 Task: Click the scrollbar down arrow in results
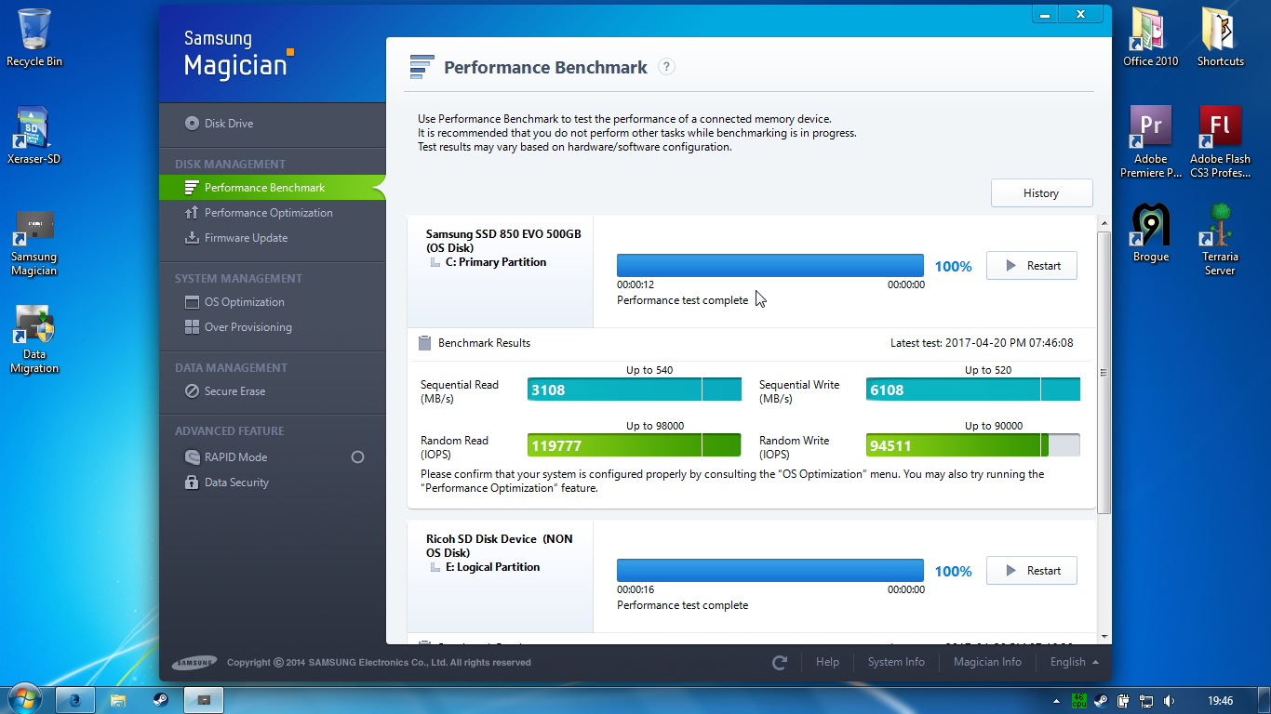click(1104, 637)
